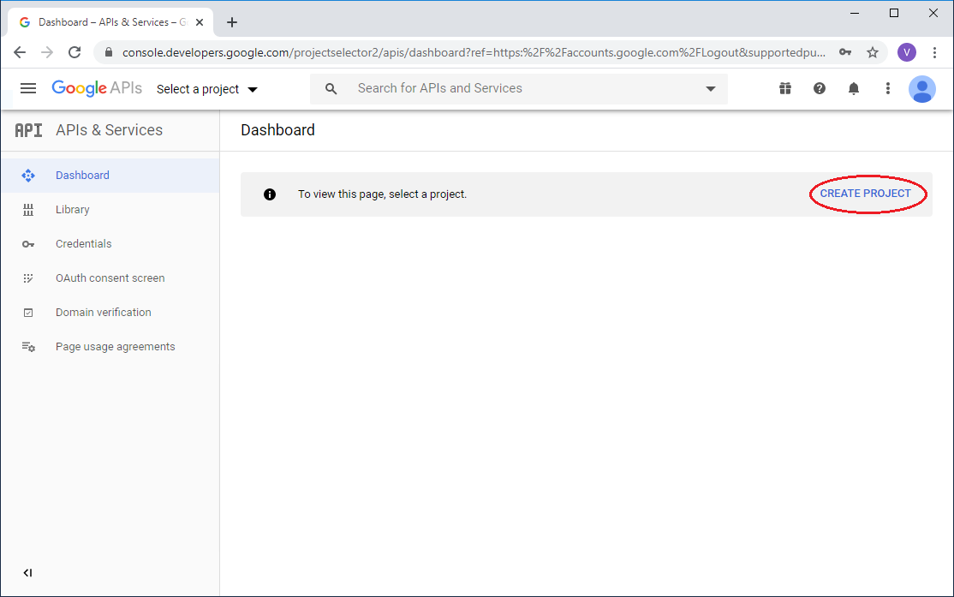Click the Domain verification checkbox icon

[28, 313]
